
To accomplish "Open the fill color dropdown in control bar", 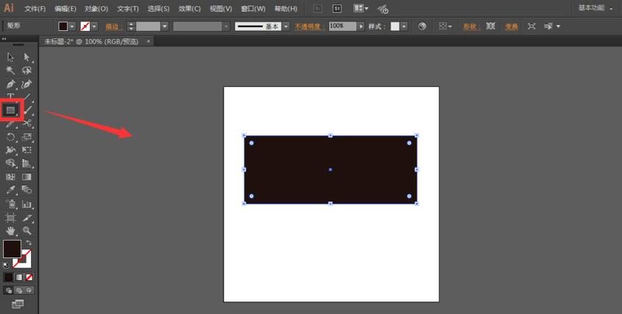I will tap(72, 26).
